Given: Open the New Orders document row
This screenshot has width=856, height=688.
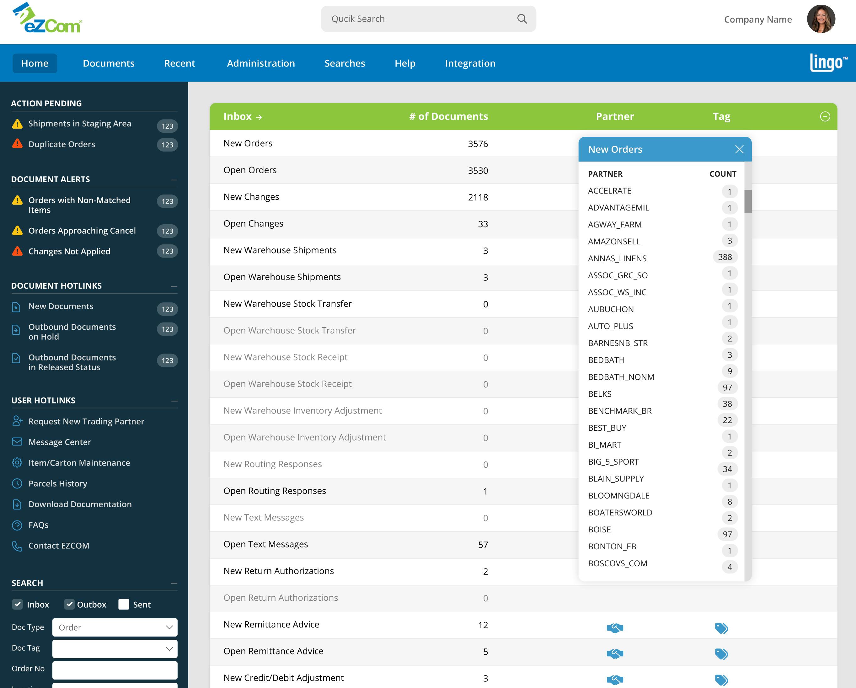Looking at the screenshot, I should tap(248, 143).
